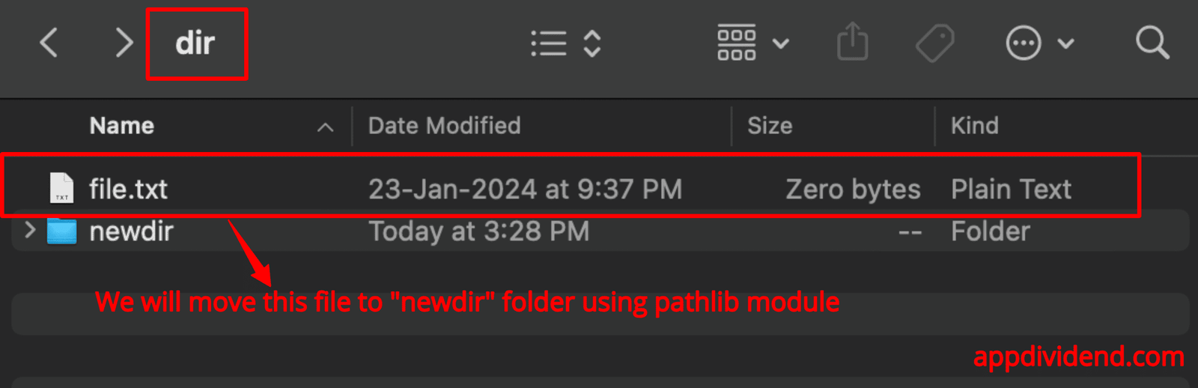Sort by the Date Modified column

445,126
